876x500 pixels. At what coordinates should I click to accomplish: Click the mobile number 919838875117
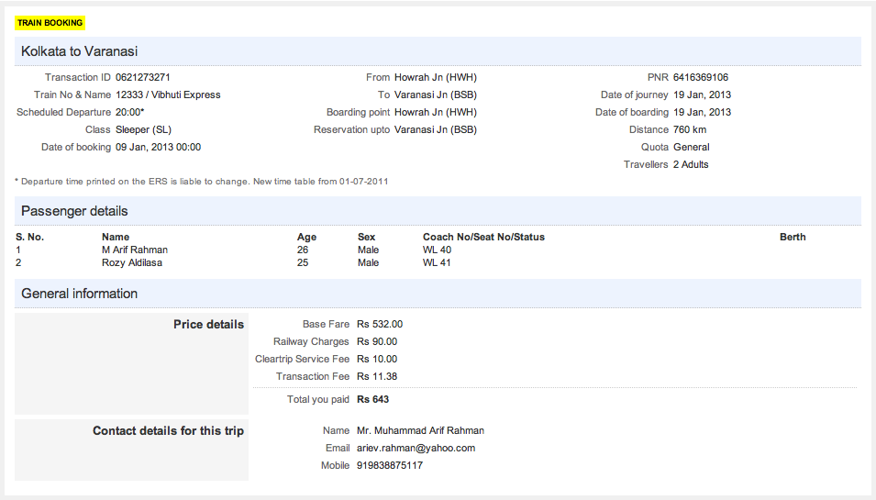390,465
